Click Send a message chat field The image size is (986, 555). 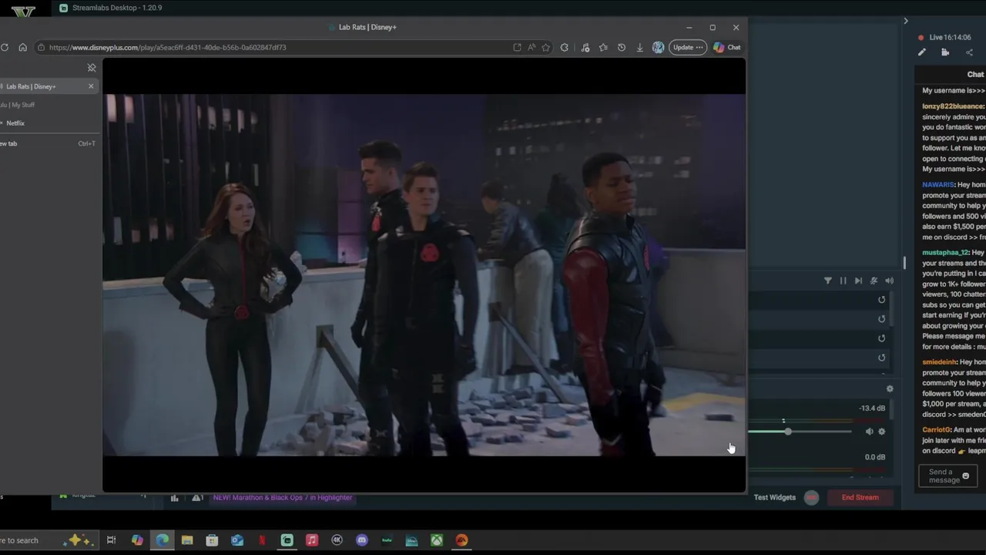coord(947,476)
